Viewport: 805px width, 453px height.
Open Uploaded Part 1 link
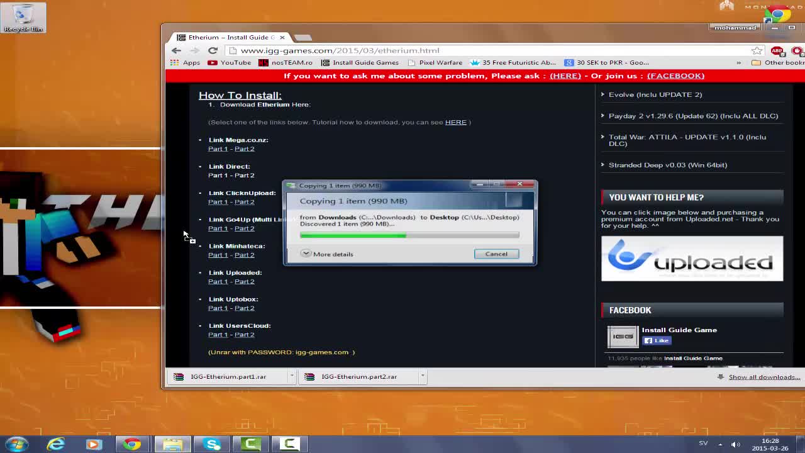click(x=218, y=281)
